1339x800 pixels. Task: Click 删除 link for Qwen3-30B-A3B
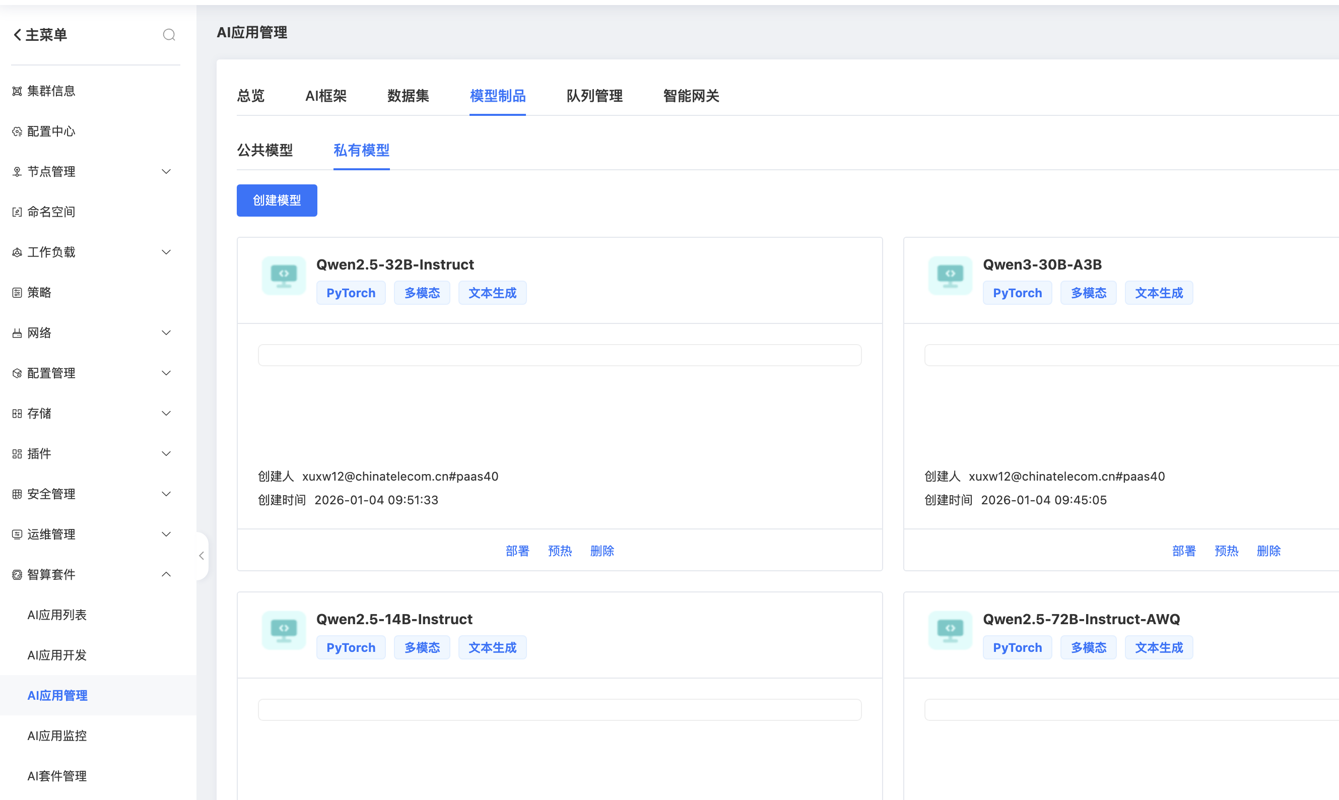pos(1268,551)
